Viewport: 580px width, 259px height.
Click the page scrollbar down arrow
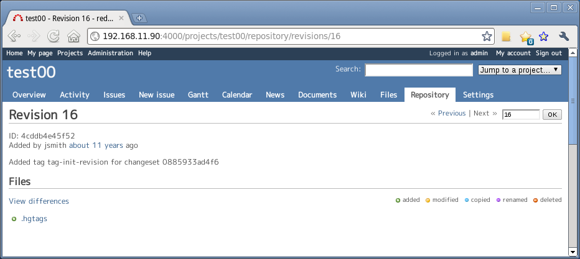573,252
